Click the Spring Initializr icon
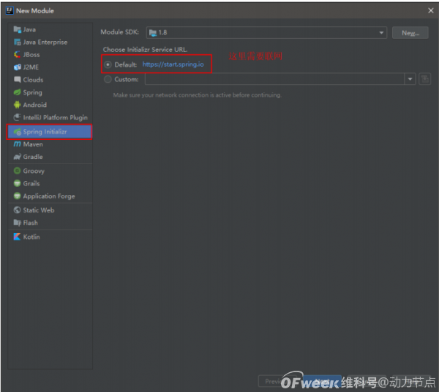439x392 pixels. [x=18, y=131]
